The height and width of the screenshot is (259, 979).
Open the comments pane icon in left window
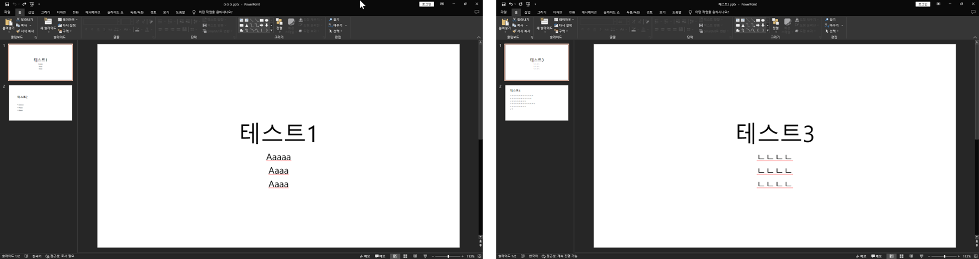click(x=477, y=12)
